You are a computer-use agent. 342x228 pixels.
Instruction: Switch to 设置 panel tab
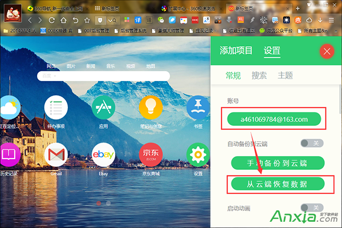click(272, 51)
